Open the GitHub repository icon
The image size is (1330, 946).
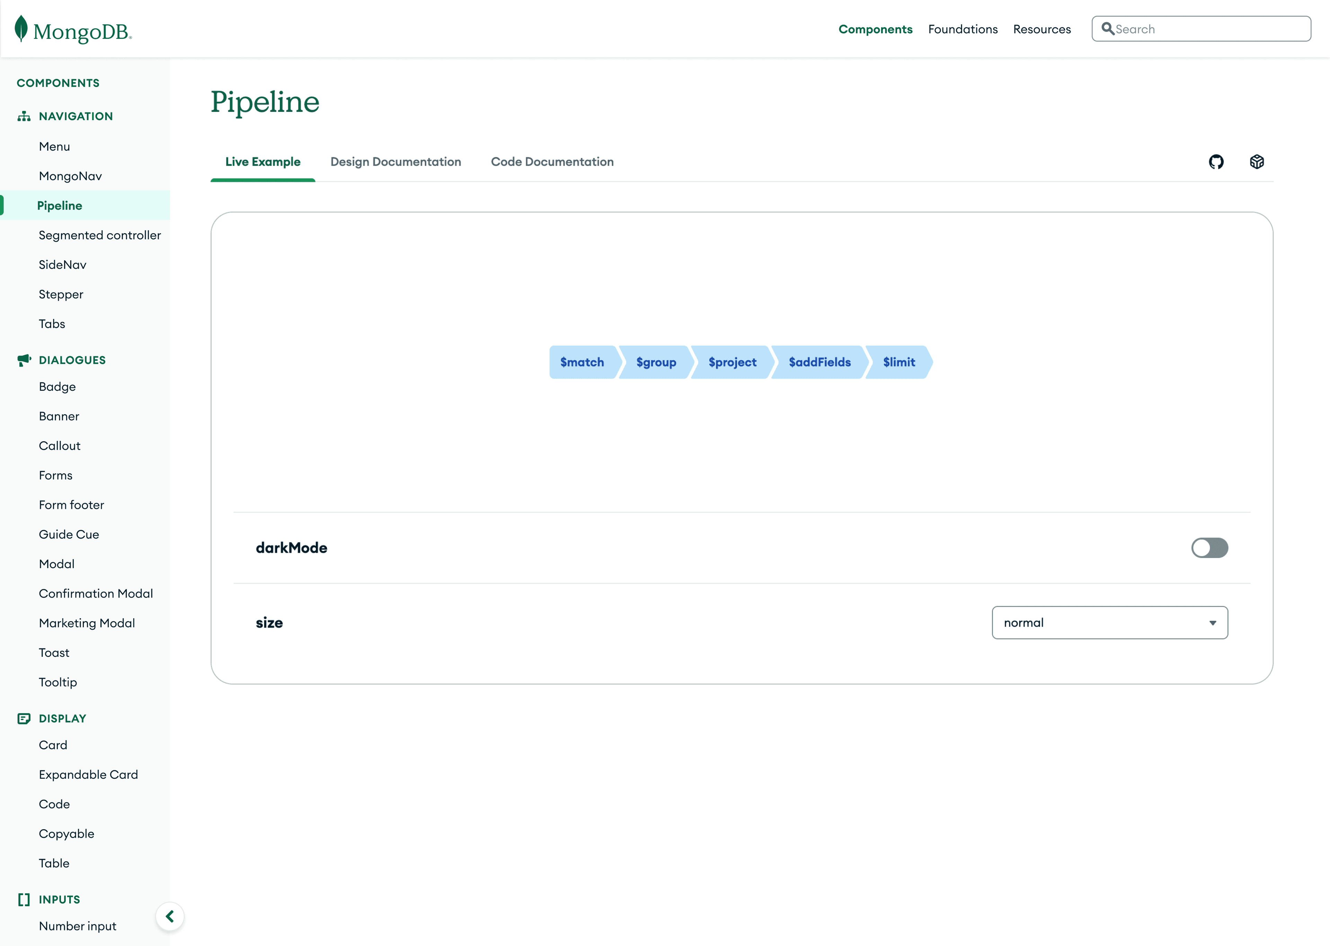[x=1216, y=161]
